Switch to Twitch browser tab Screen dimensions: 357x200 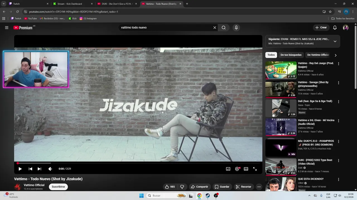point(28,4)
